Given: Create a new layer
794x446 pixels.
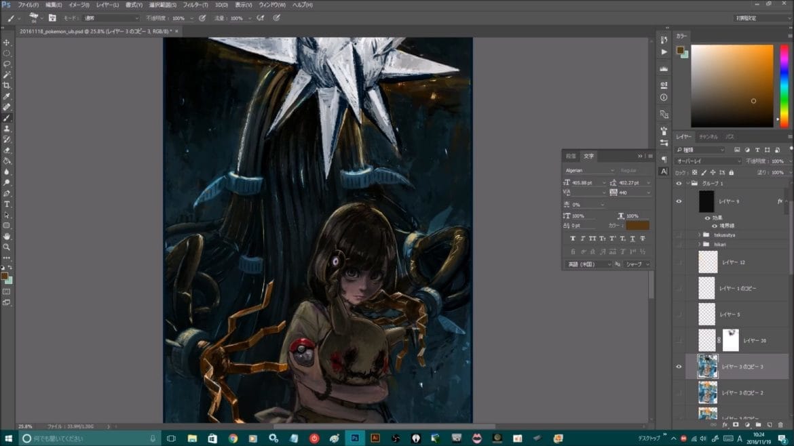Looking at the screenshot, I should [769, 425].
